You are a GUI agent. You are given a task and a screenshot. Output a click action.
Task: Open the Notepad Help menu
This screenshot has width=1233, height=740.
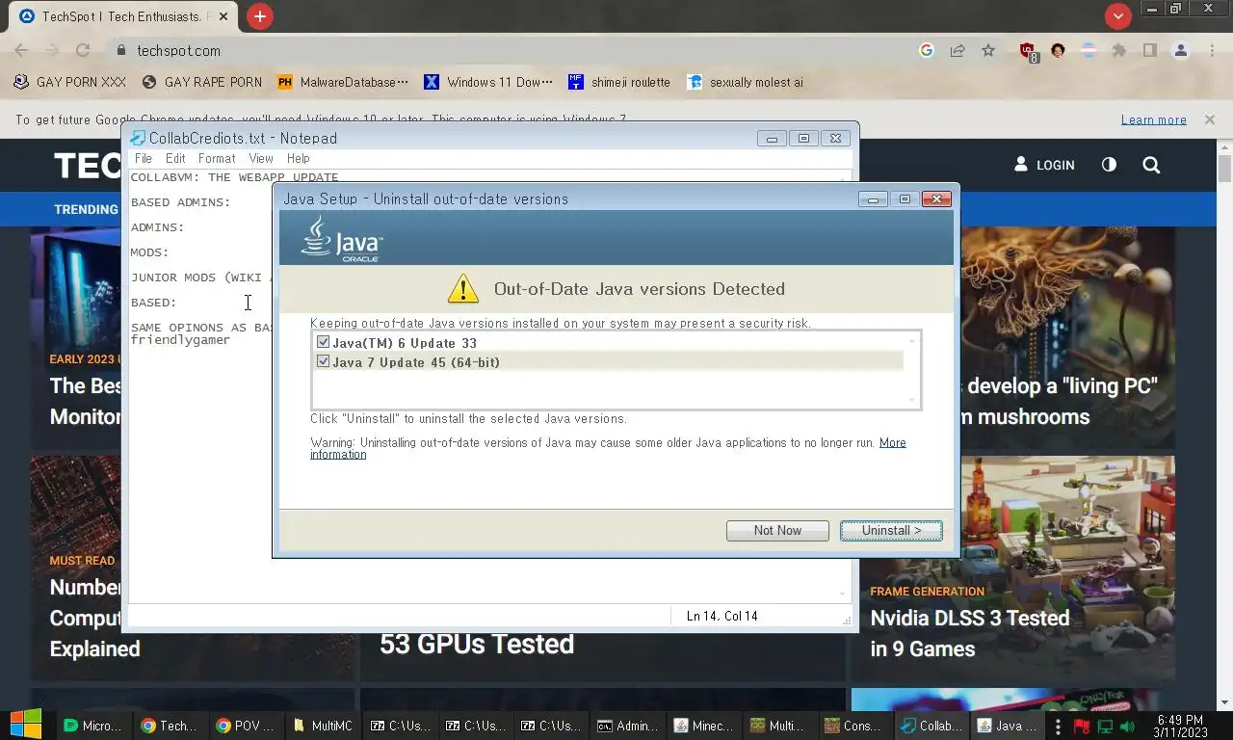tap(299, 158)
